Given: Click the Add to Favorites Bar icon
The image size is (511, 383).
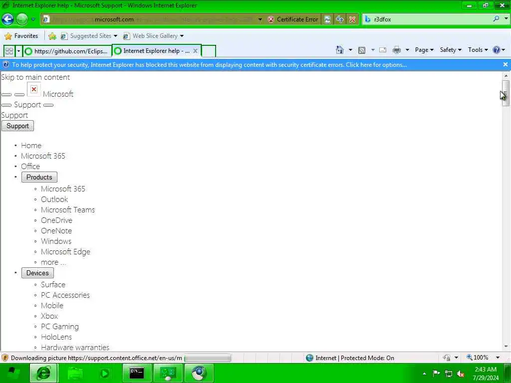Looking at the screenshot, I should [52, 36].
